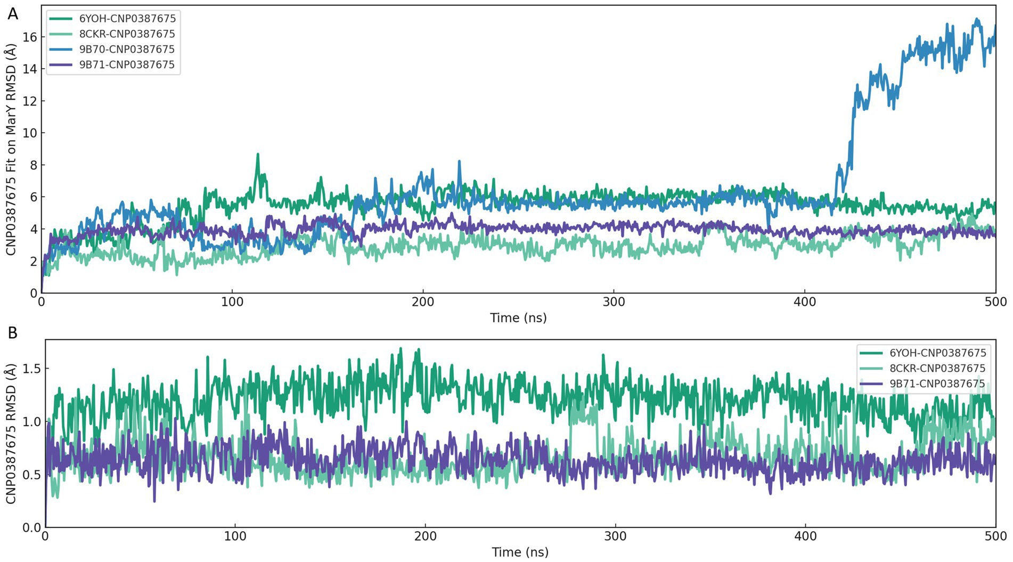Click the y-axis tick 0.0 in panel B
1013x562 pixels.
click(31, 527)
